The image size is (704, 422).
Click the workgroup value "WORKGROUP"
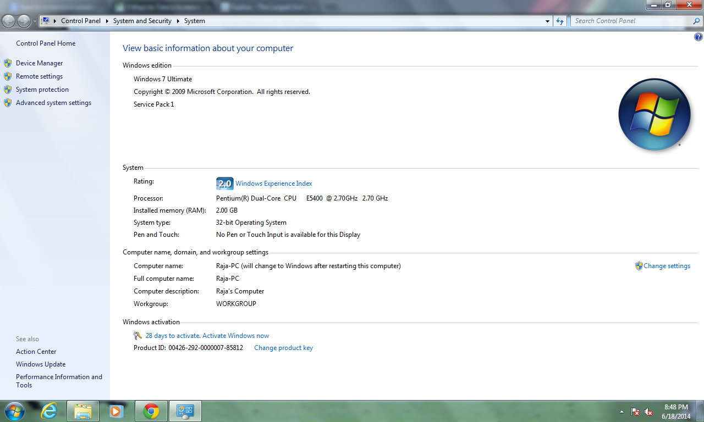coord(236,304)
